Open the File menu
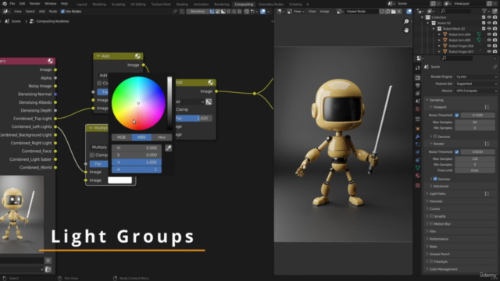This screenshot has width=500, height=281. (x=12, y=4)
